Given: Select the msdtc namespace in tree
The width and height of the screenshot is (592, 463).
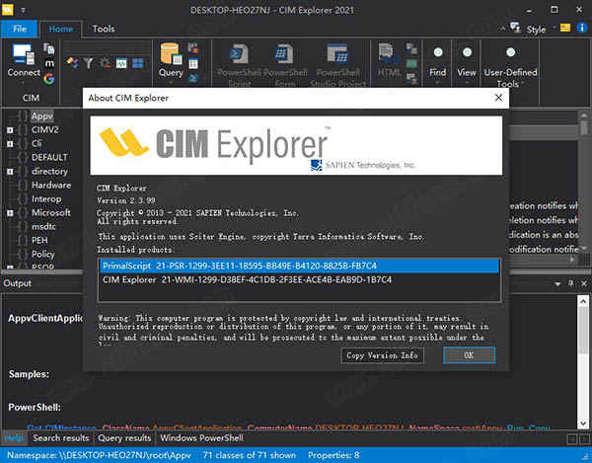Looking at the screenshot, I should click(x=43, y=227).
